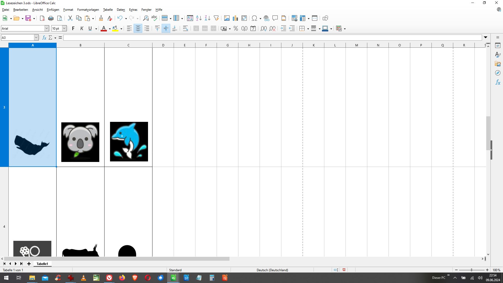Click the Undo arrow
Viewport: 503px width, 283px height.
click(120, 18)
